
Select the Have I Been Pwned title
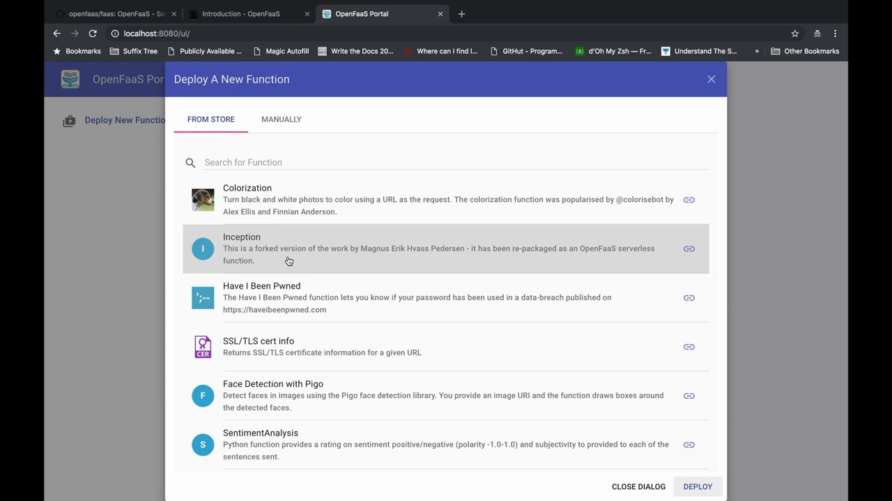(x=262, y=286)
